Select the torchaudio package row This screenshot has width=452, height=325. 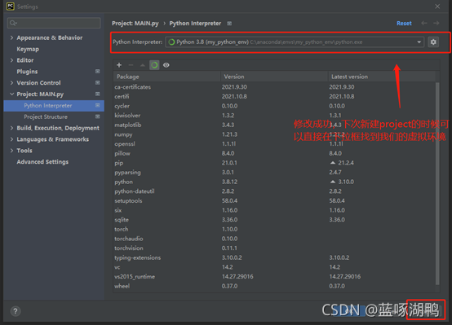(274, 239)
